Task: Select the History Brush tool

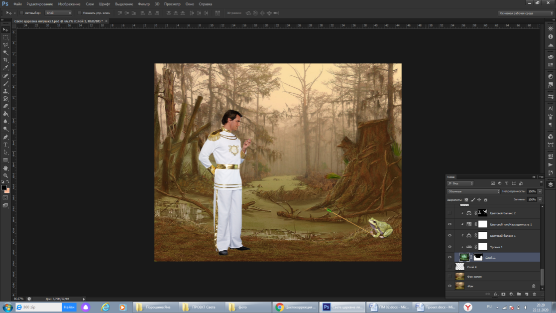Action: (5, 99)
